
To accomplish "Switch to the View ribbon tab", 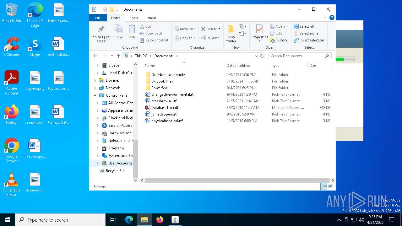I will point(152,18).
